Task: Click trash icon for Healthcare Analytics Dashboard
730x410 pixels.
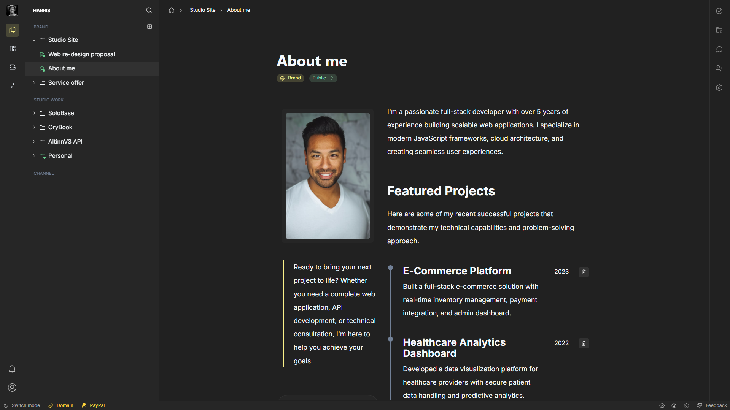Action: pos(584,344)
